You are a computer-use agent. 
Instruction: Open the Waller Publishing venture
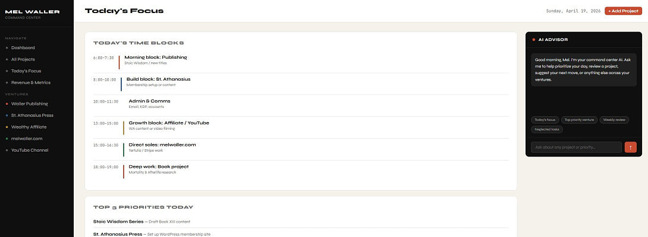pyautogui.click(x=29, y=104)
